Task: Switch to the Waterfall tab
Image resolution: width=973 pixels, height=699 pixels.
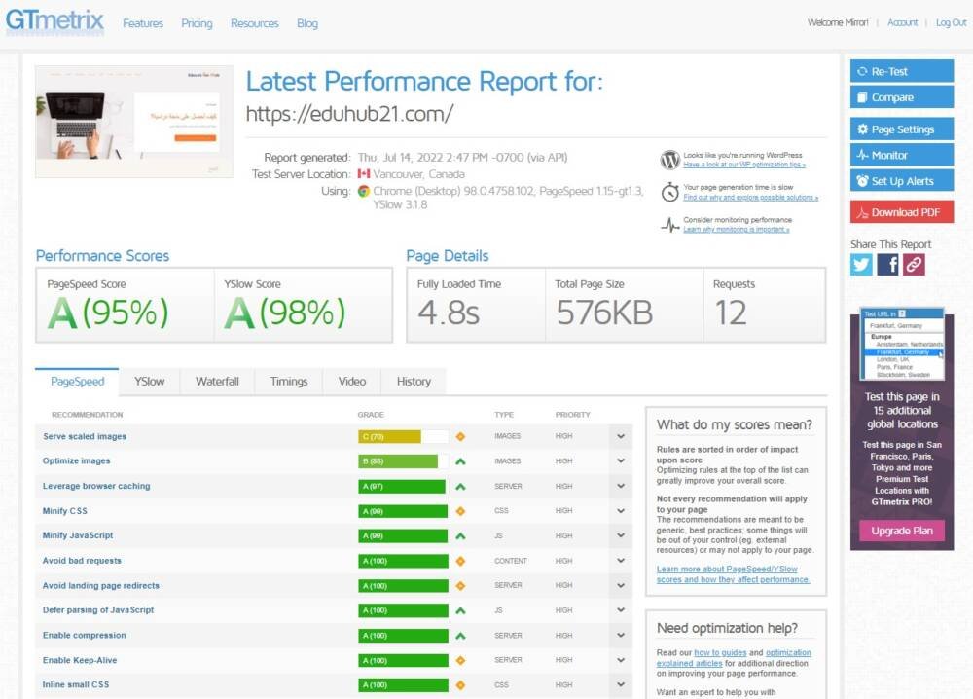Action: click(217, 382)
